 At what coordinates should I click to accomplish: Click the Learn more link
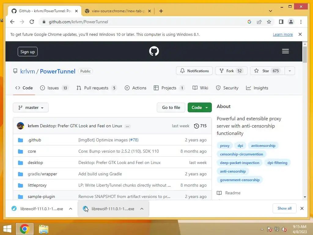pyautogui.click(x=283, y=34)
